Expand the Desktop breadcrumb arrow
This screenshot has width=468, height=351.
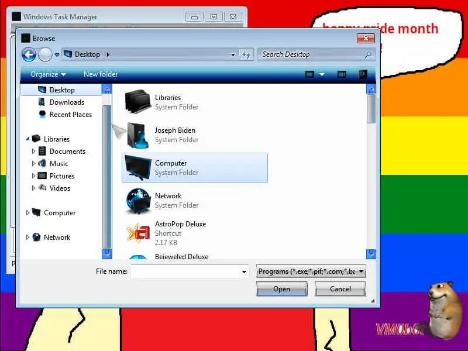point(108,54)
